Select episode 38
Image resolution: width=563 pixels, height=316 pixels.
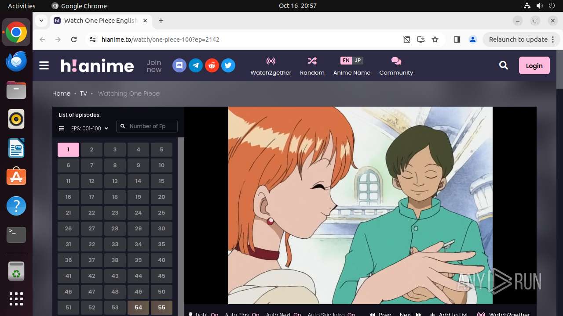coord(115,260)
